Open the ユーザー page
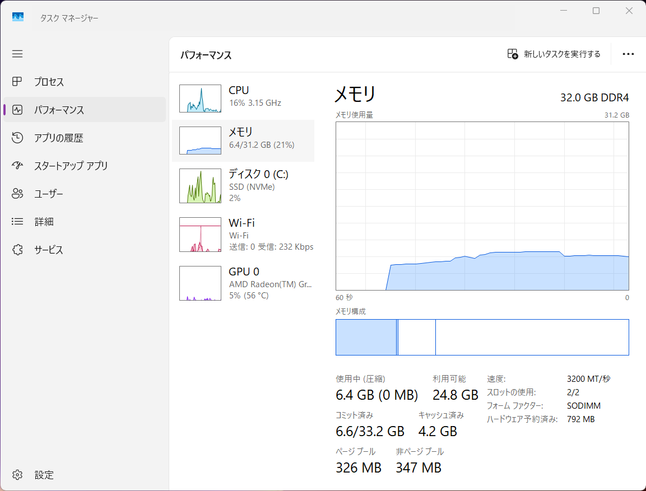646x491 pixels. click(85, 194)
